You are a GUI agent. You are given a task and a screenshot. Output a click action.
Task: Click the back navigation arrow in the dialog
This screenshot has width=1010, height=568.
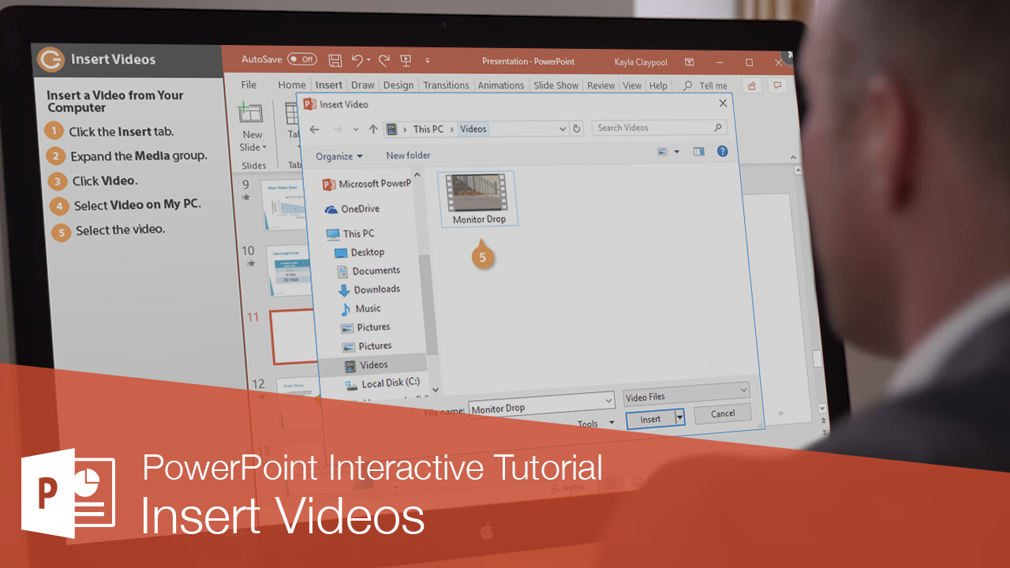[x=315, y=129]
